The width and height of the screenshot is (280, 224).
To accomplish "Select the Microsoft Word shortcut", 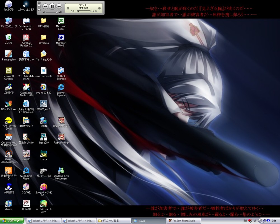I will [61, 40].
